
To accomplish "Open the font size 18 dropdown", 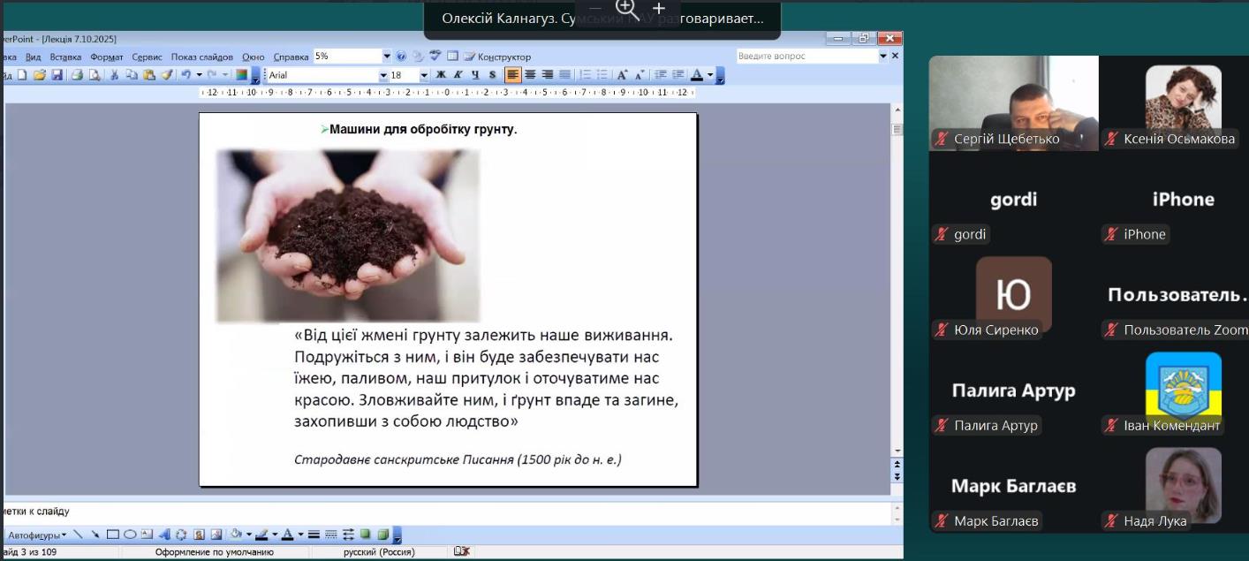I will (424, 75).
